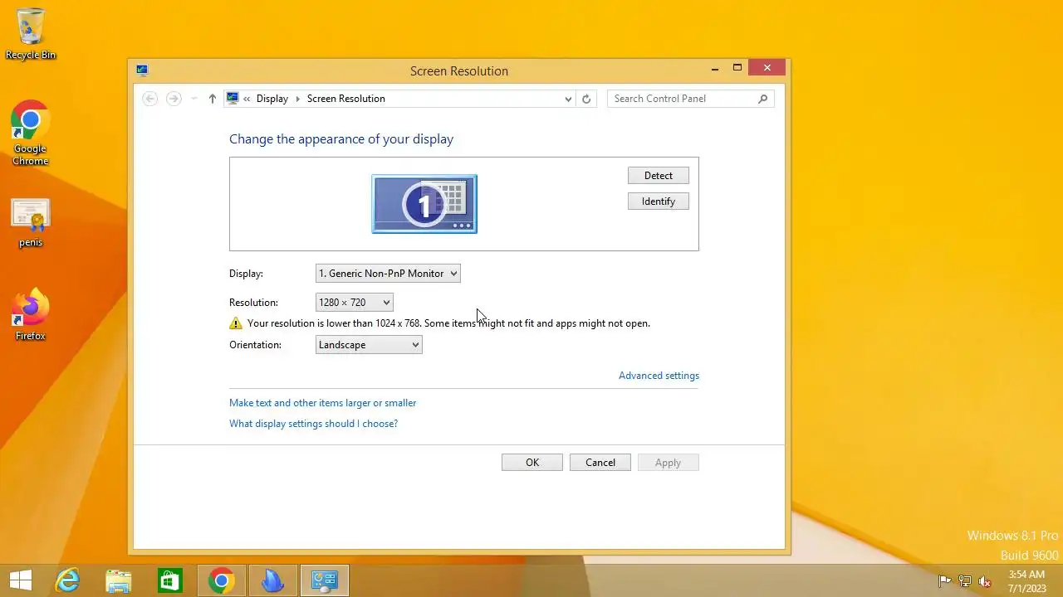This screenshot has height=597, width=1063.
Task: Open the Firefox desktop shortcut
Action: click(x=31, y=315)
